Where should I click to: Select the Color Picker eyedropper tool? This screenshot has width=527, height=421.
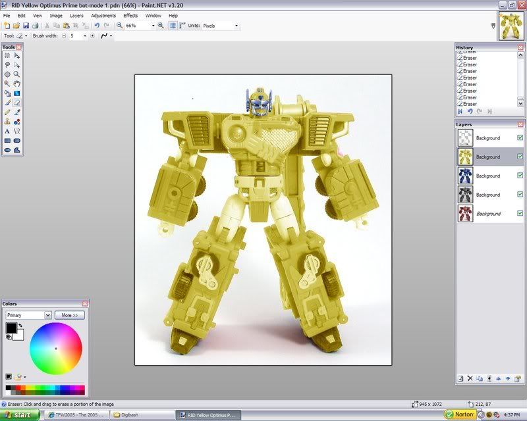click(17, 112)
